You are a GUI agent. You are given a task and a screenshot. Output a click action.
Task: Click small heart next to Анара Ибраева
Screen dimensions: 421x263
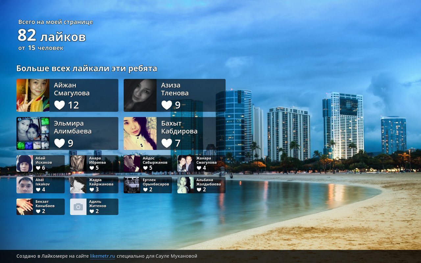[92, 168]
